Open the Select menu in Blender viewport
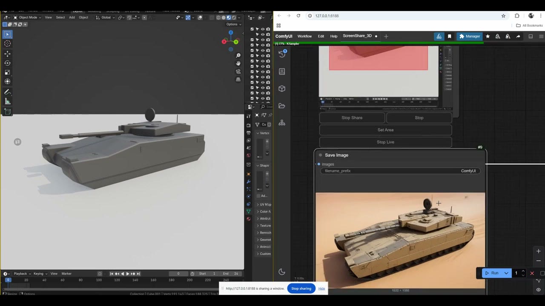The width and height of the screenshot is (545, 306). (x=60, y=17)
